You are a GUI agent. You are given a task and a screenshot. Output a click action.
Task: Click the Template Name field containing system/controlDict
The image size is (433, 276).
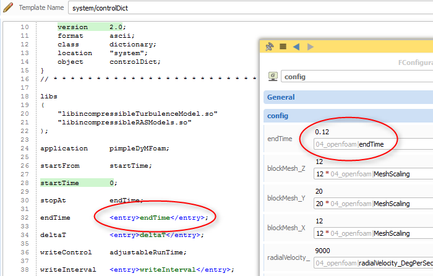(x=251, y=8)
